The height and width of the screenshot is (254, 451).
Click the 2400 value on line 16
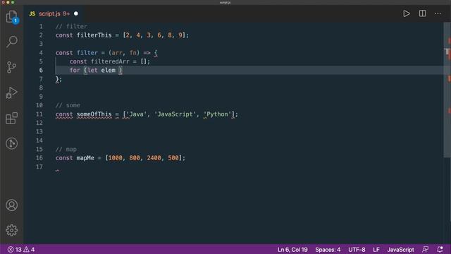pos(154,158)
